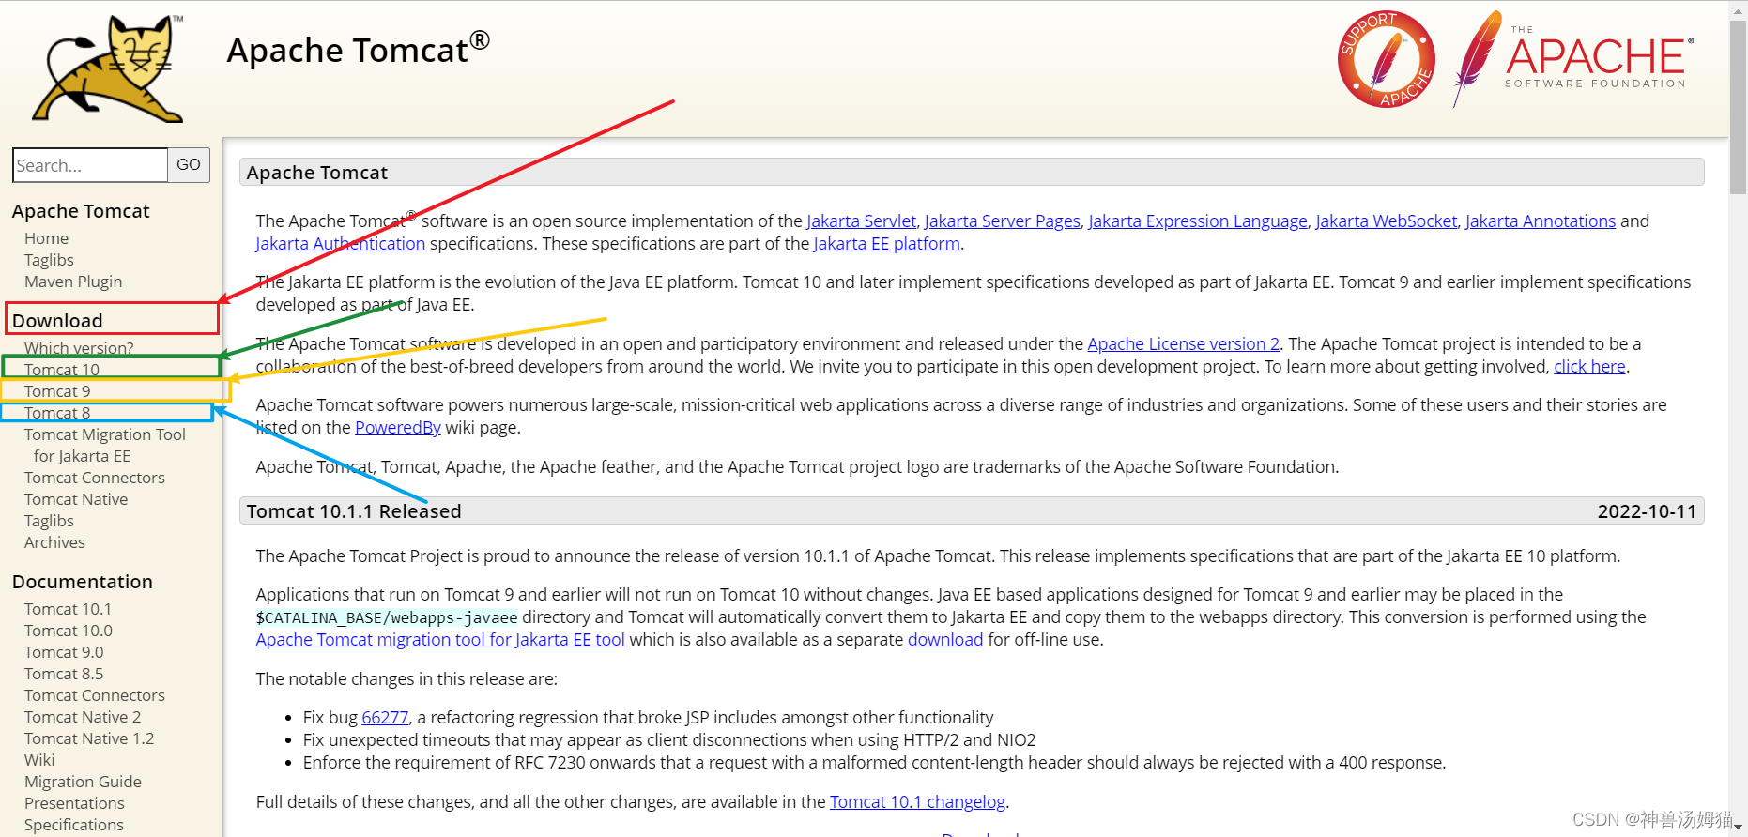
Task: Follow the off-line 'download' link
Action: tap(945, 640)
